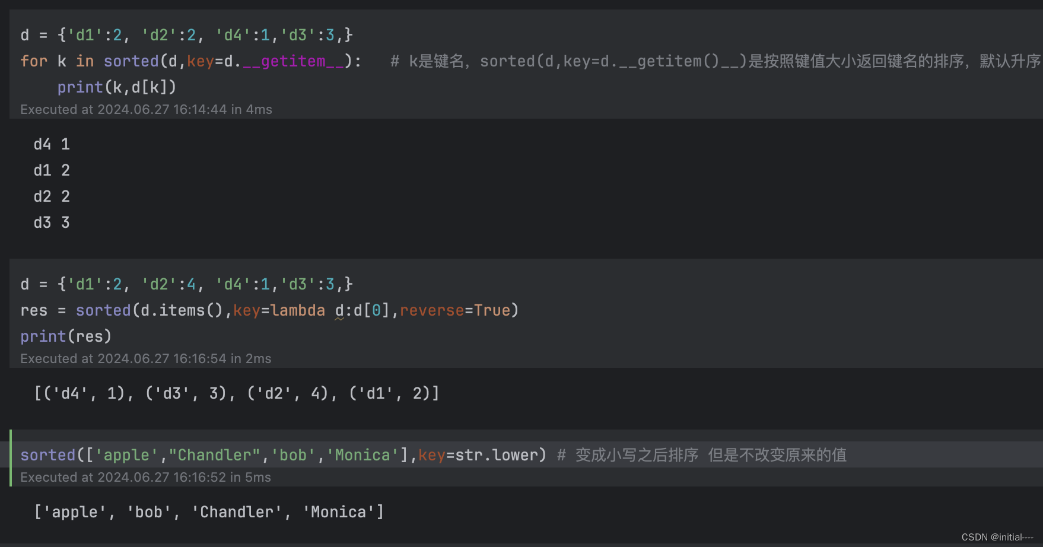Image resolution: width=1043 pixels, height=547 pixels.
Task: Click the output line 'd3 3'
Action: (51, 222)
